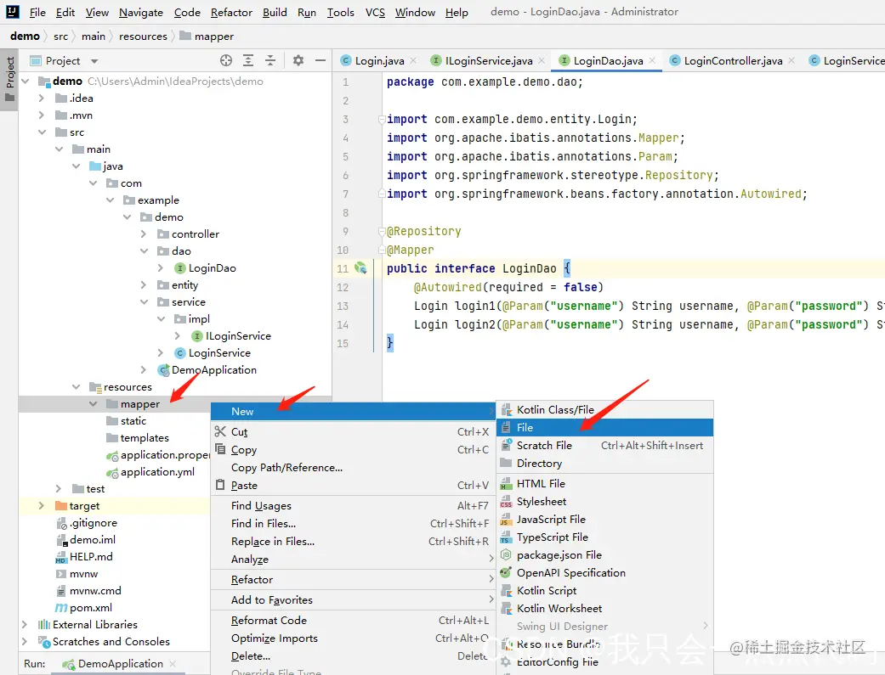Click Copy Path/Reference entry
885x675 pixels.
(x=352, y=468)
